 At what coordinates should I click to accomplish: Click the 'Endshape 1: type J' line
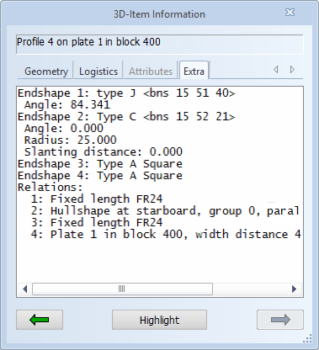tap(126, 93)
